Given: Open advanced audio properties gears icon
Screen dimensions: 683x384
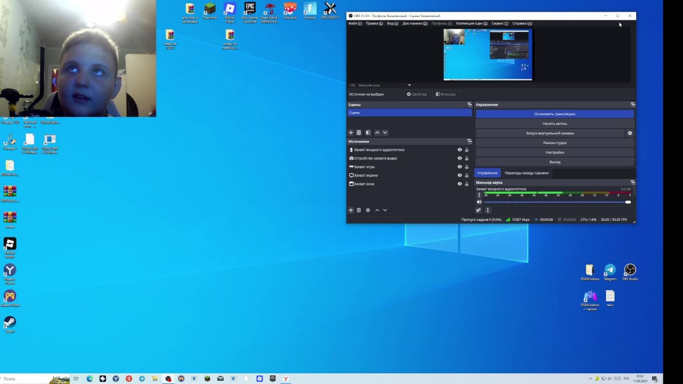Looking at the screenshot, I should pyautogui.click(x=479, y=210).
